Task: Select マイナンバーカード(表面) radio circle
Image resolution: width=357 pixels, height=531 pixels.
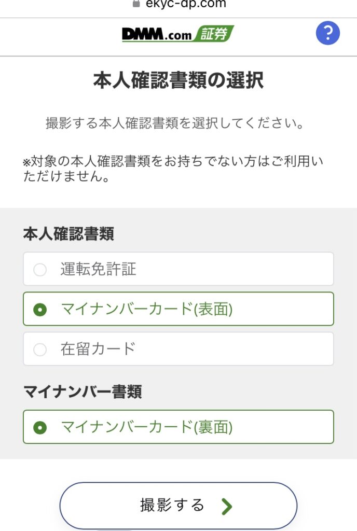Action: [x=40, y=310]
